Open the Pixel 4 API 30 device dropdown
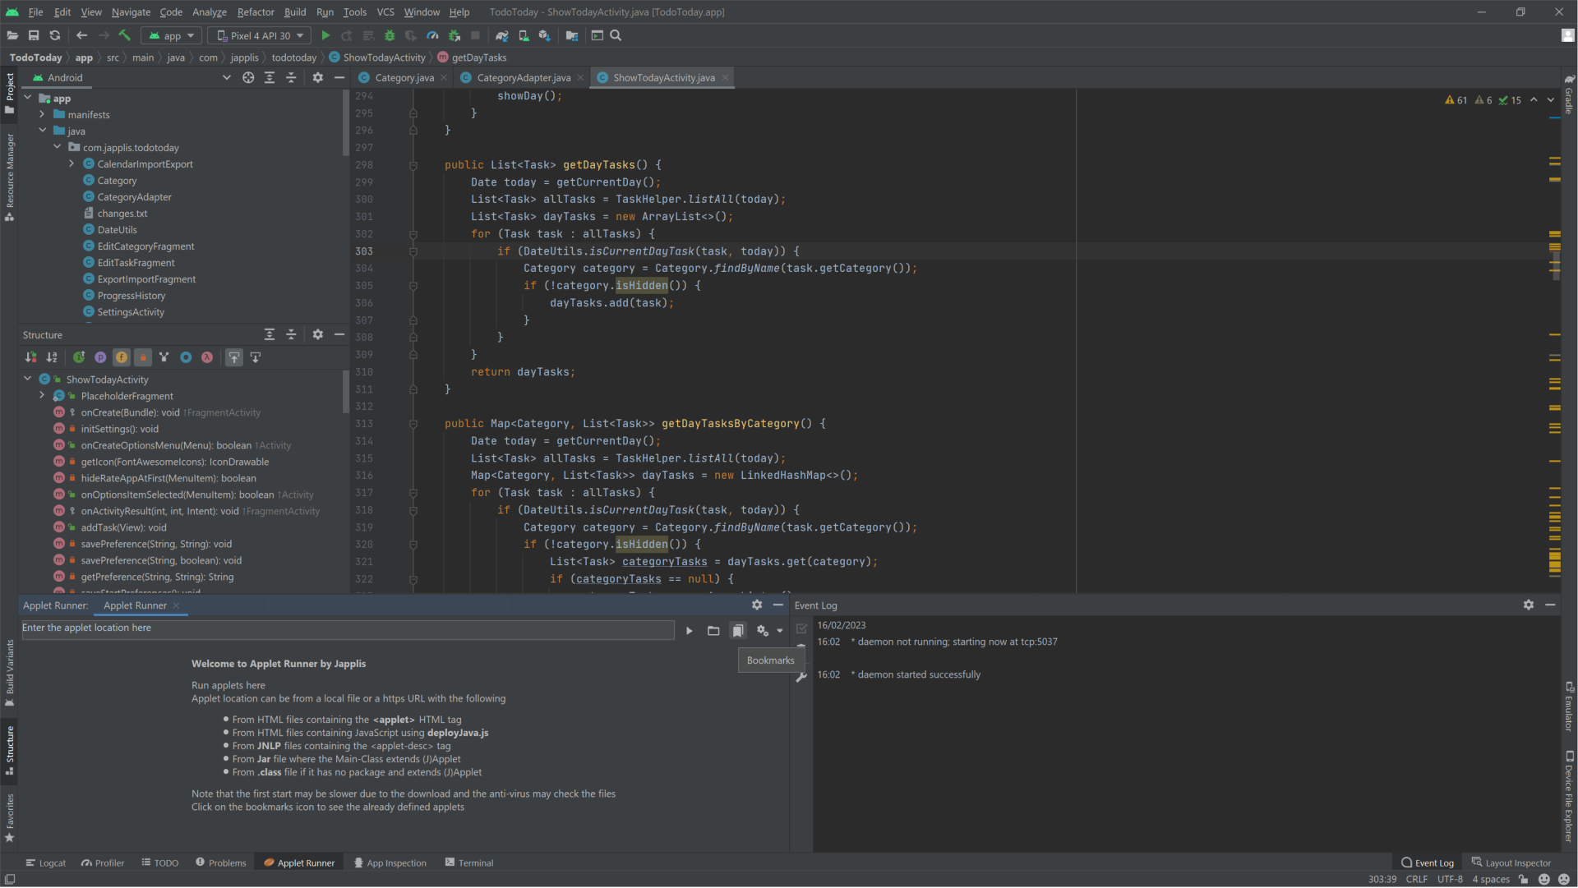Image resolution: width=1578 pixels, height=888 pixels. pyautogui.click(x=260, y=35)
